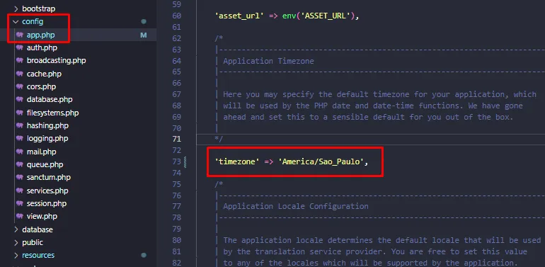Click the PHP icon beside mail.php
The image size is (545, 267).
[20, 152]
